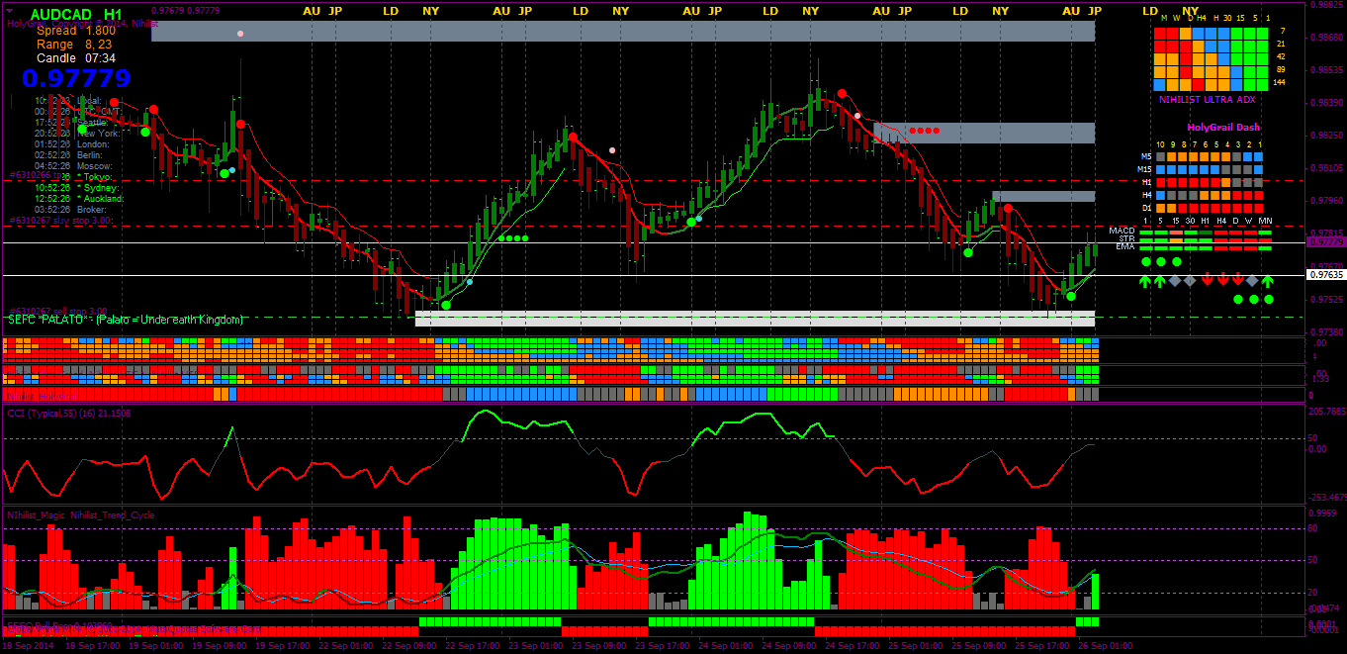1347x654 pixels.
Task: Click the four small green dots on chart
Action: (x=513, y=238)
